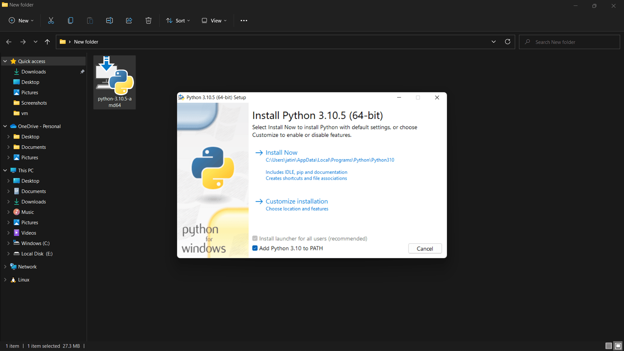This screenshot has height=351, width=624.
Task: Expand Local Disk (E:) tree
Action: click(8, 254)
